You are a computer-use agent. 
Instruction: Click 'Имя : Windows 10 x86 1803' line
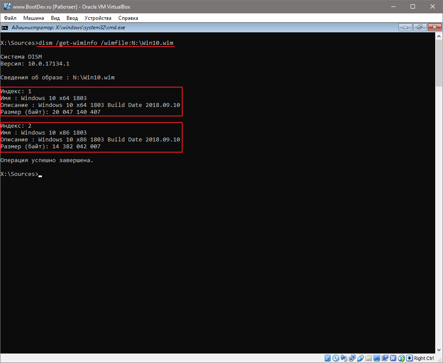44,132
